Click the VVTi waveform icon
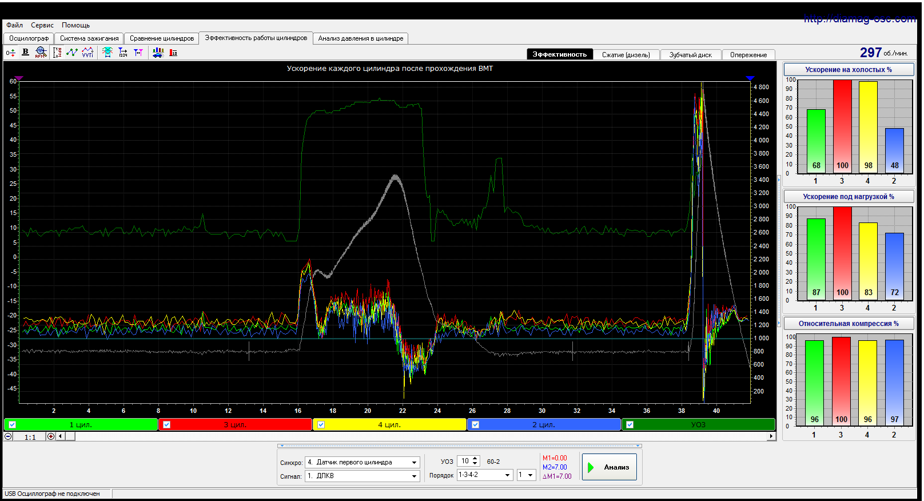The image size is (924, 501). [x=87, y=53]
